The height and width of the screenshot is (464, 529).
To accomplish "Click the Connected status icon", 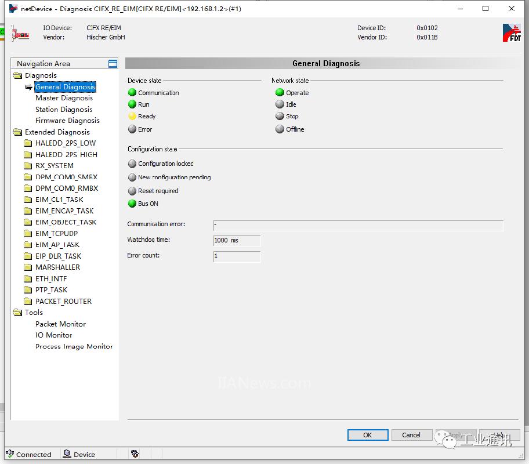I will pos(10,454).
